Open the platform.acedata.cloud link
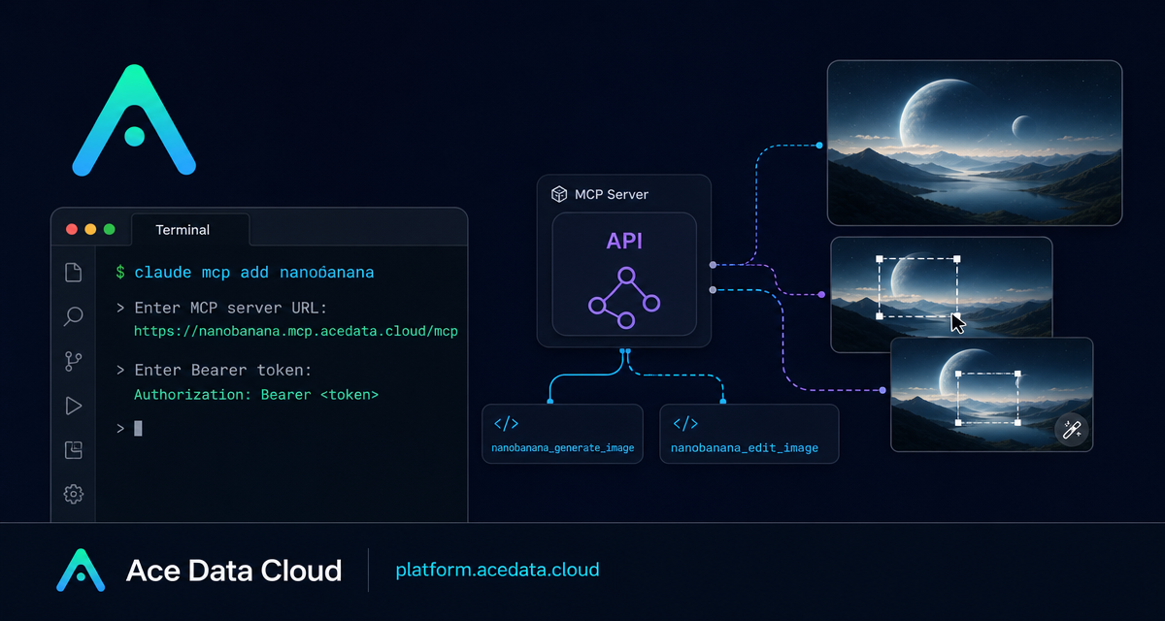1165x621 pixels. pyautogui.click(x=497, y=570)
